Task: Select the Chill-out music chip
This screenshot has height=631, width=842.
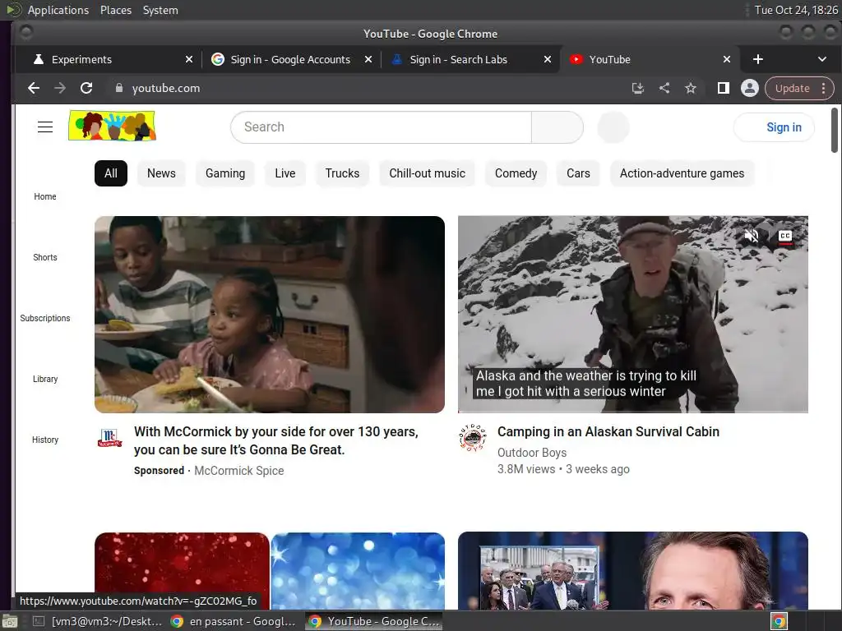Action: tap(428, 173)
